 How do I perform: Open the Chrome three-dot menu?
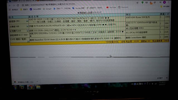click(169, 2)
